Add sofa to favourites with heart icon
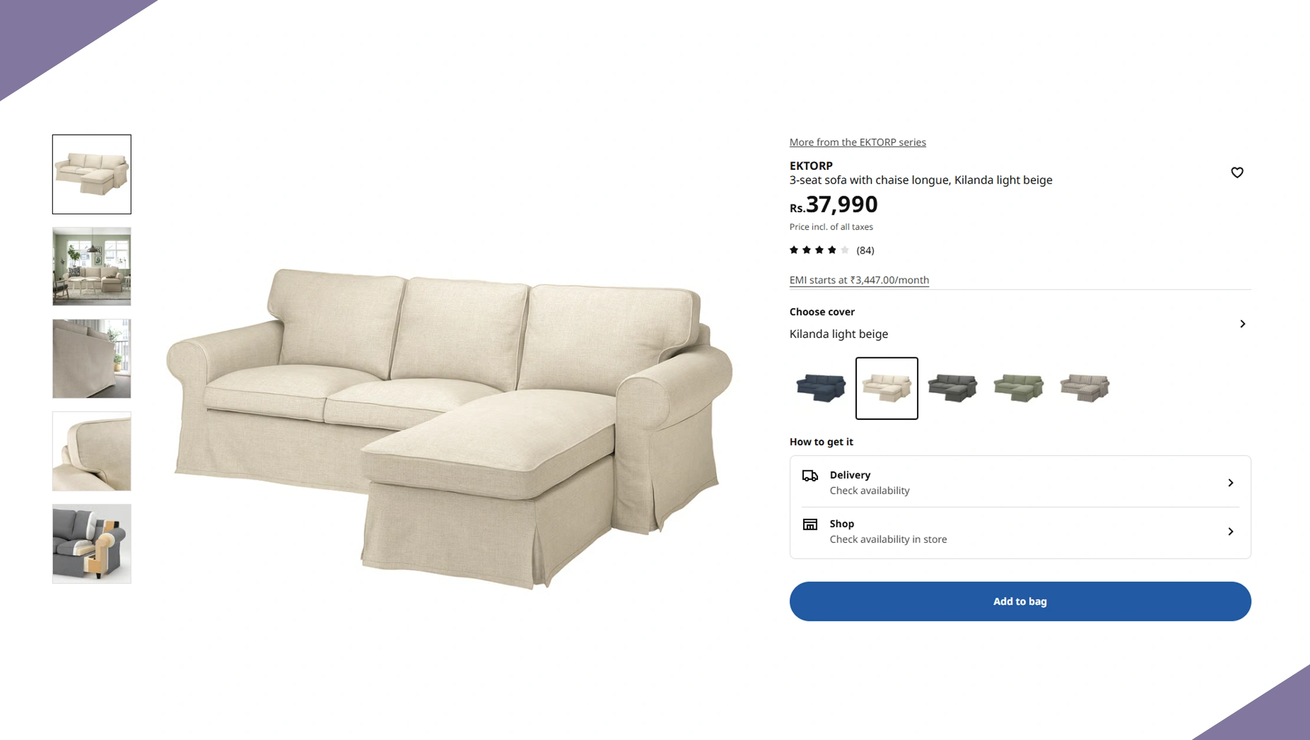 [1237, 172]
